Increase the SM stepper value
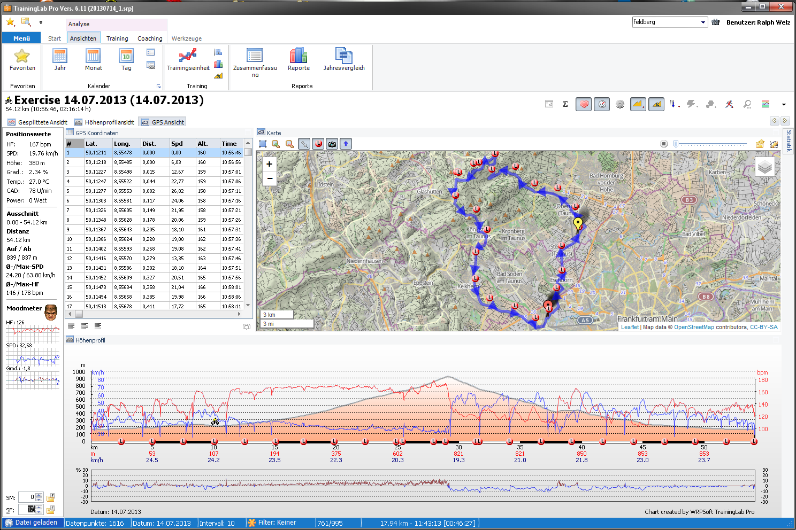Image resolution: width=796 pixels, height=530 pixels. (39, 495)
